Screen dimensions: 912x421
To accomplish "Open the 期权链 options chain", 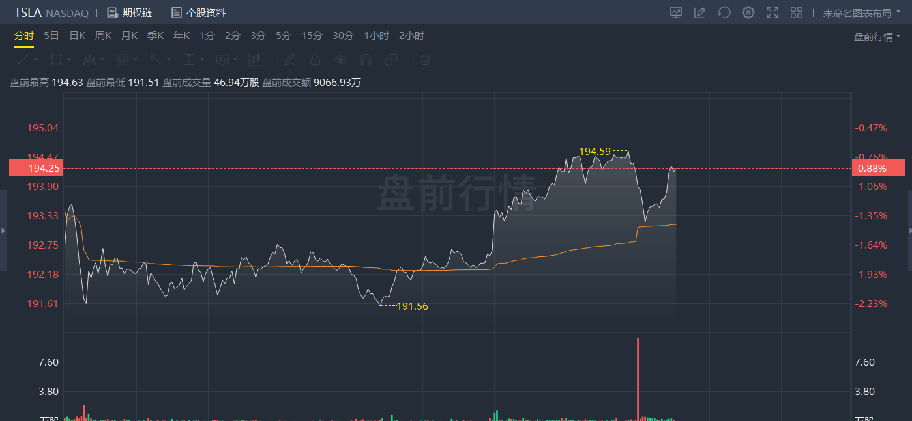I will [130, 12].
